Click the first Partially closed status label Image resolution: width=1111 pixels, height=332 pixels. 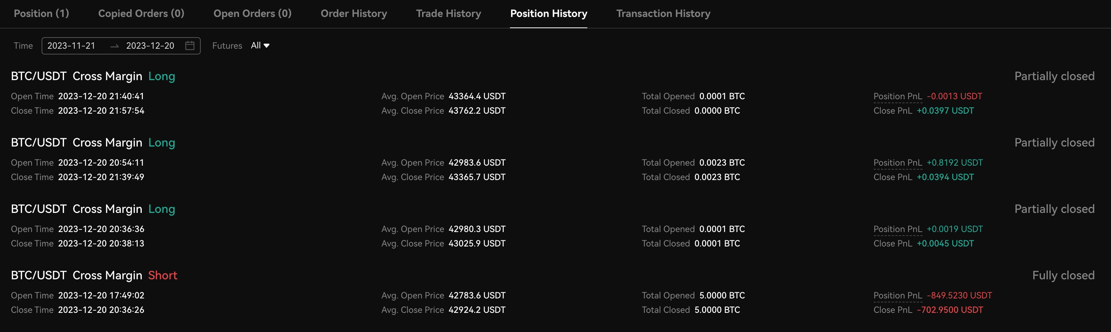(1054, 76)
